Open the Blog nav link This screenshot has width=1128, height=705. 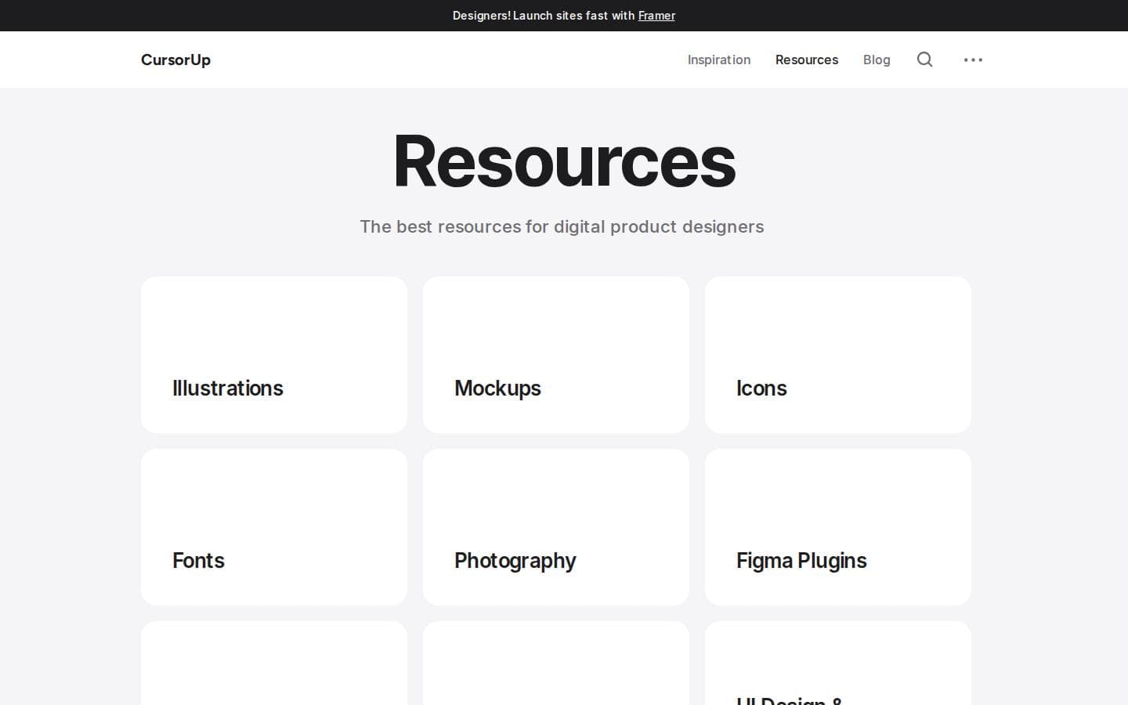pyautogui.click(x=877, y=60)
